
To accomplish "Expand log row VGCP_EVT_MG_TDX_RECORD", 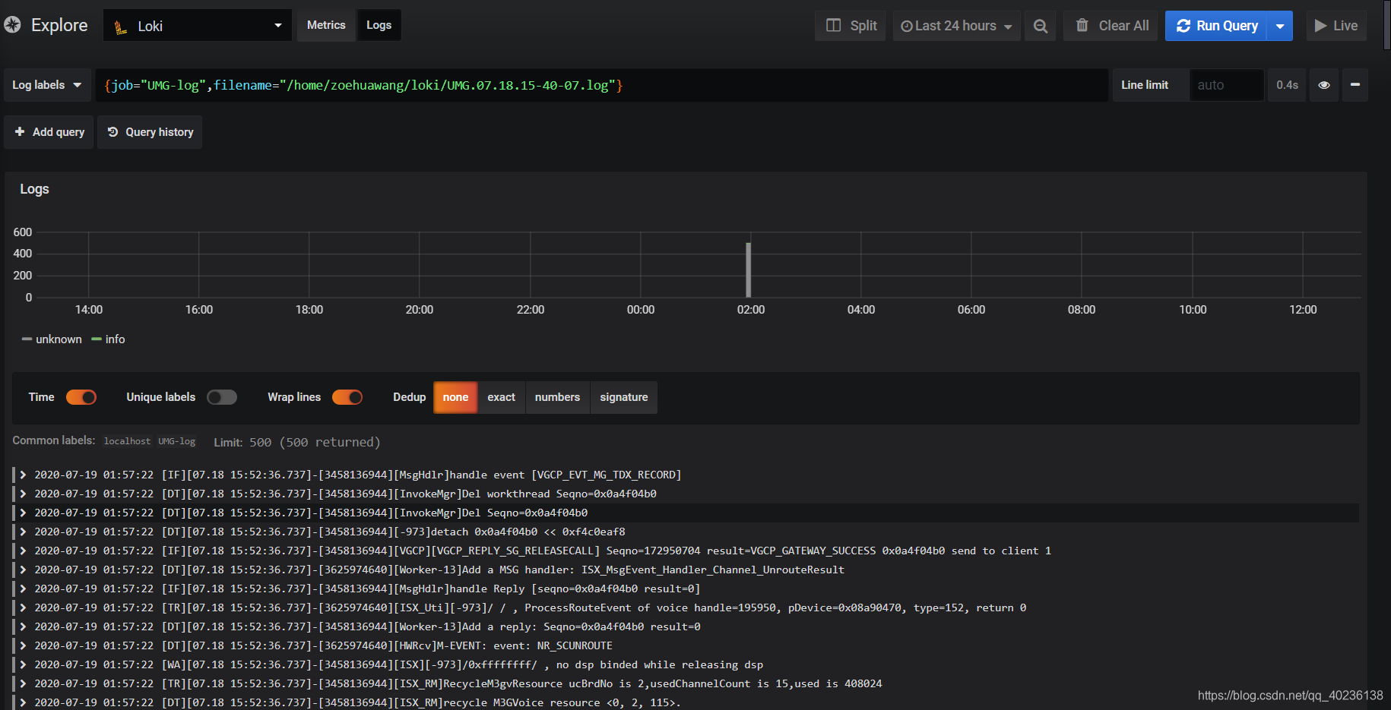I will (x=24, y=475).
